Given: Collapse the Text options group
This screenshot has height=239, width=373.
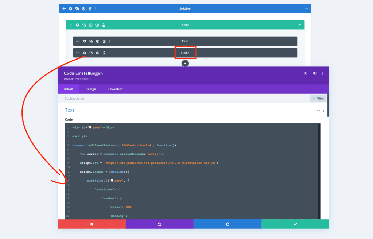Looking at the screenshot, I should (318, 110).
